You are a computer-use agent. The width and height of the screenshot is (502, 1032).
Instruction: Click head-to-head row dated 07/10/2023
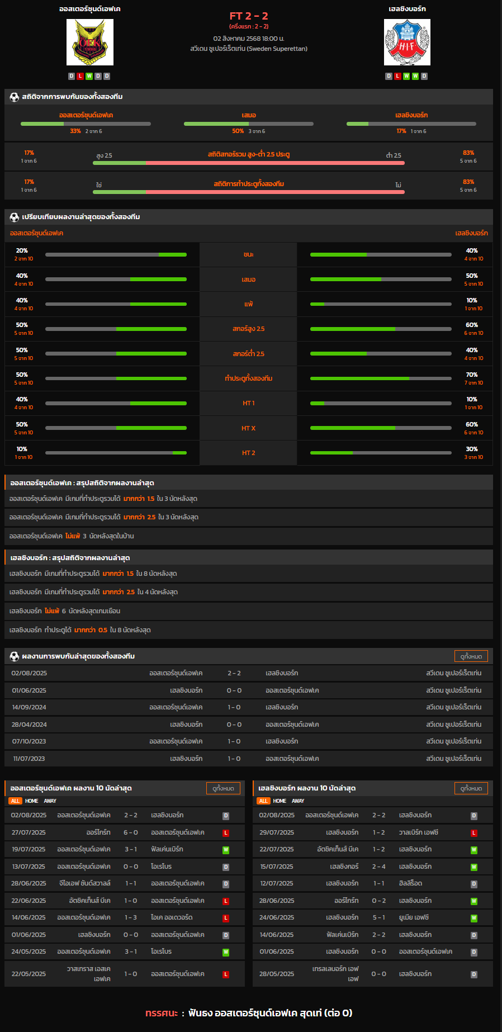click(x=249, y=741)
